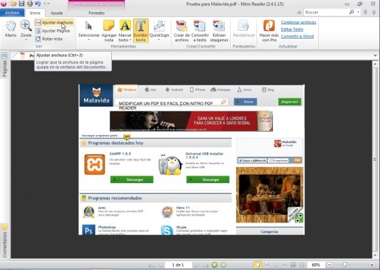Click the zoom in plus button
Viewport: 380px width, 270px height.
(372, 265)
